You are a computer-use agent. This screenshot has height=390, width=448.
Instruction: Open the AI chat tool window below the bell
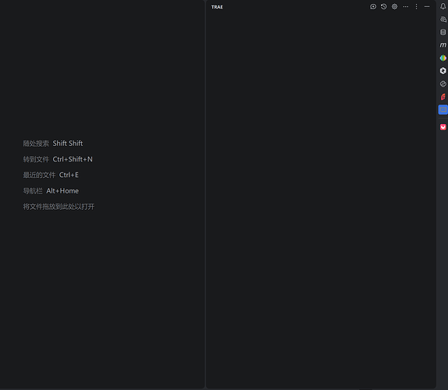click(443, 19)
